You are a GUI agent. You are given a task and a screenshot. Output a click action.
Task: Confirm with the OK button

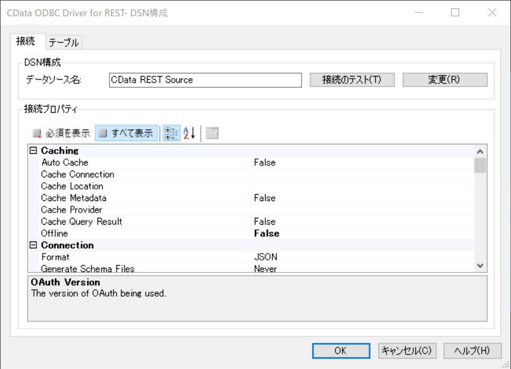tap(341, 351)
